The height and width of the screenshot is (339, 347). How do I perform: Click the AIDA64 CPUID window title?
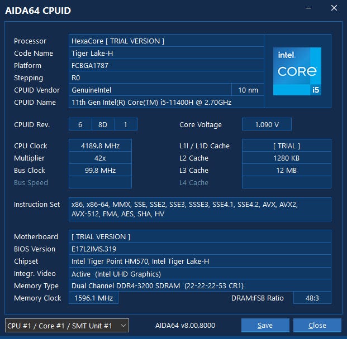tap(38, 11)
